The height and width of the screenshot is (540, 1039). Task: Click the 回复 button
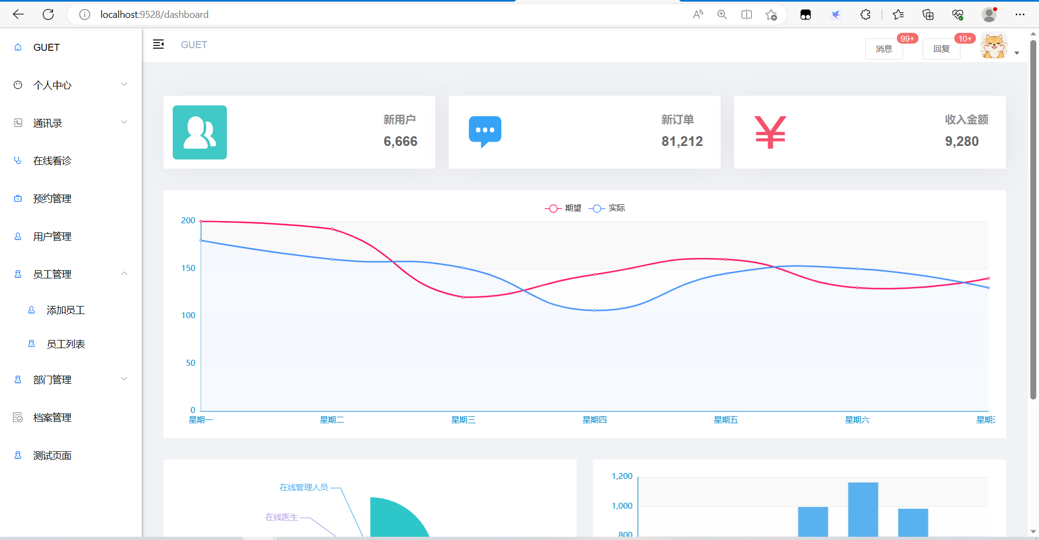942,49
